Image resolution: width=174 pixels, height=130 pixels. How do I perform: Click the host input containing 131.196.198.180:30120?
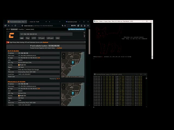pyautogui.click(x=46, y=34)
